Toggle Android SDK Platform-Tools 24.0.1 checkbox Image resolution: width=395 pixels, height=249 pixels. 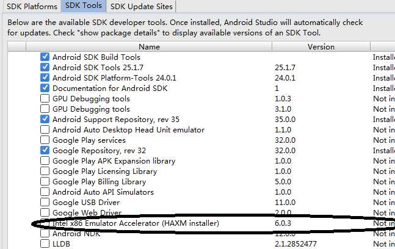point(45,78)
